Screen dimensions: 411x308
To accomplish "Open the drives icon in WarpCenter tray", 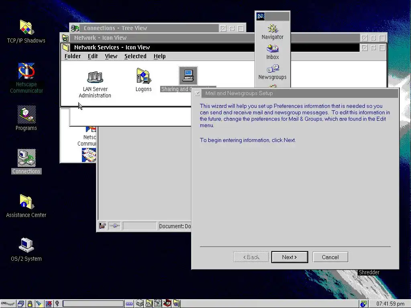I will 139,303.
